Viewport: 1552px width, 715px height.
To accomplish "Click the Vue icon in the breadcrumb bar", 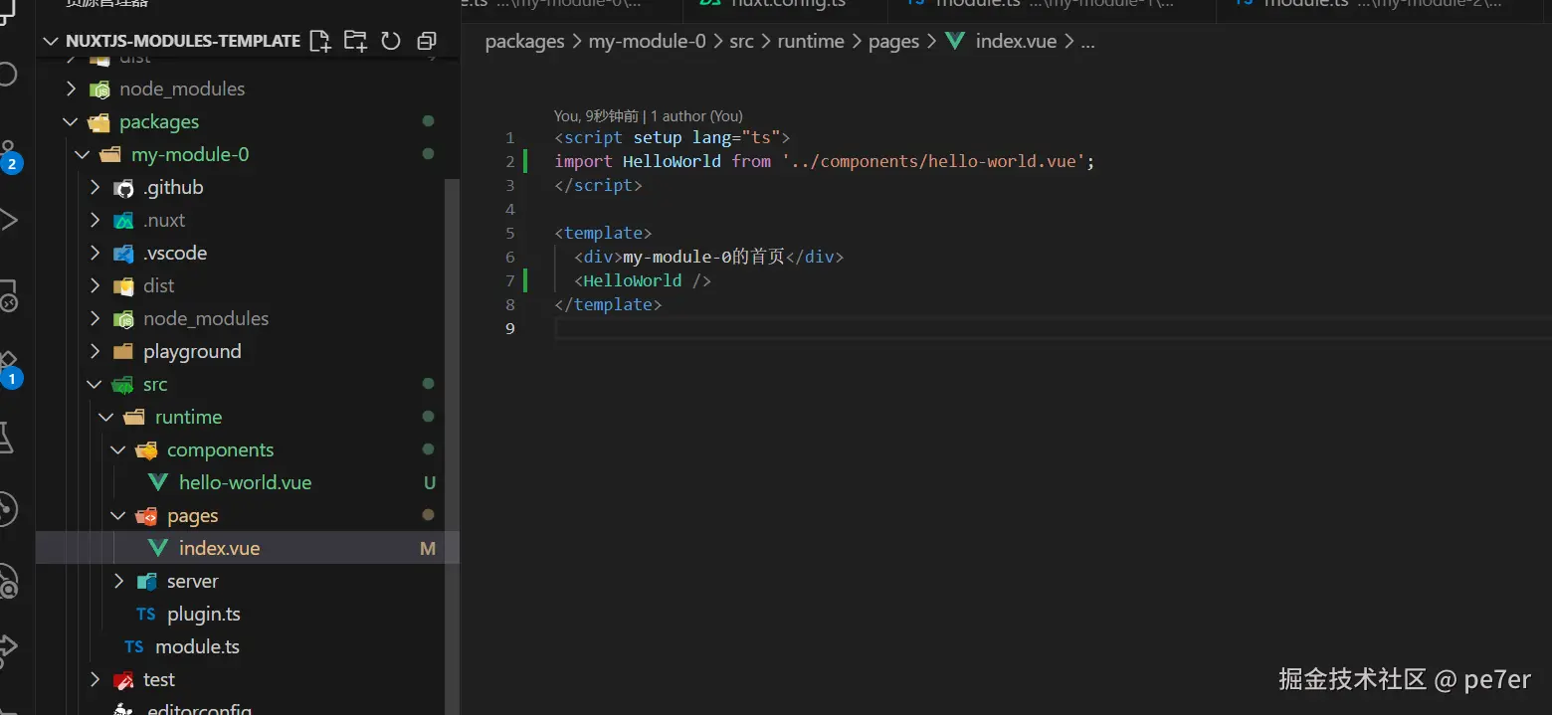I will pyautogui.click(x=955, y=42).
